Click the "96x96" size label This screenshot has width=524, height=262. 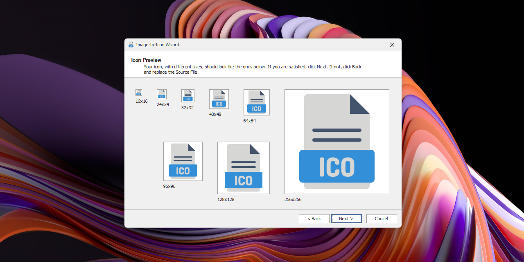coord(169,186)
